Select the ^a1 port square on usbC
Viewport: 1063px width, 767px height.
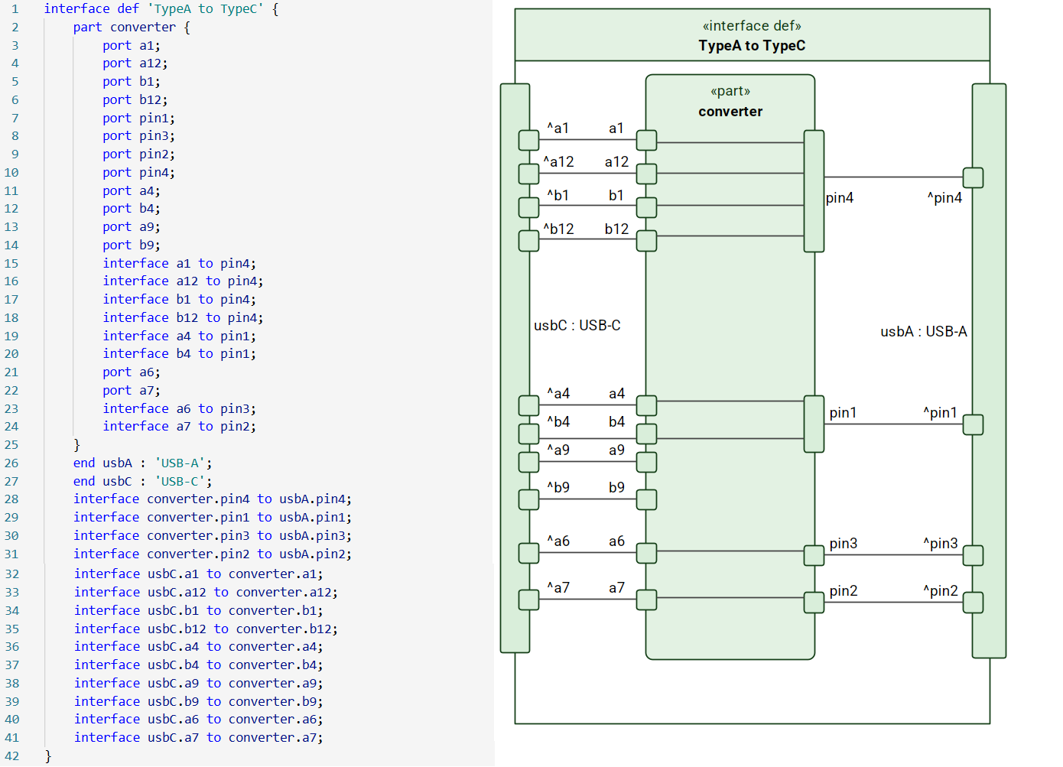point(528,140)
